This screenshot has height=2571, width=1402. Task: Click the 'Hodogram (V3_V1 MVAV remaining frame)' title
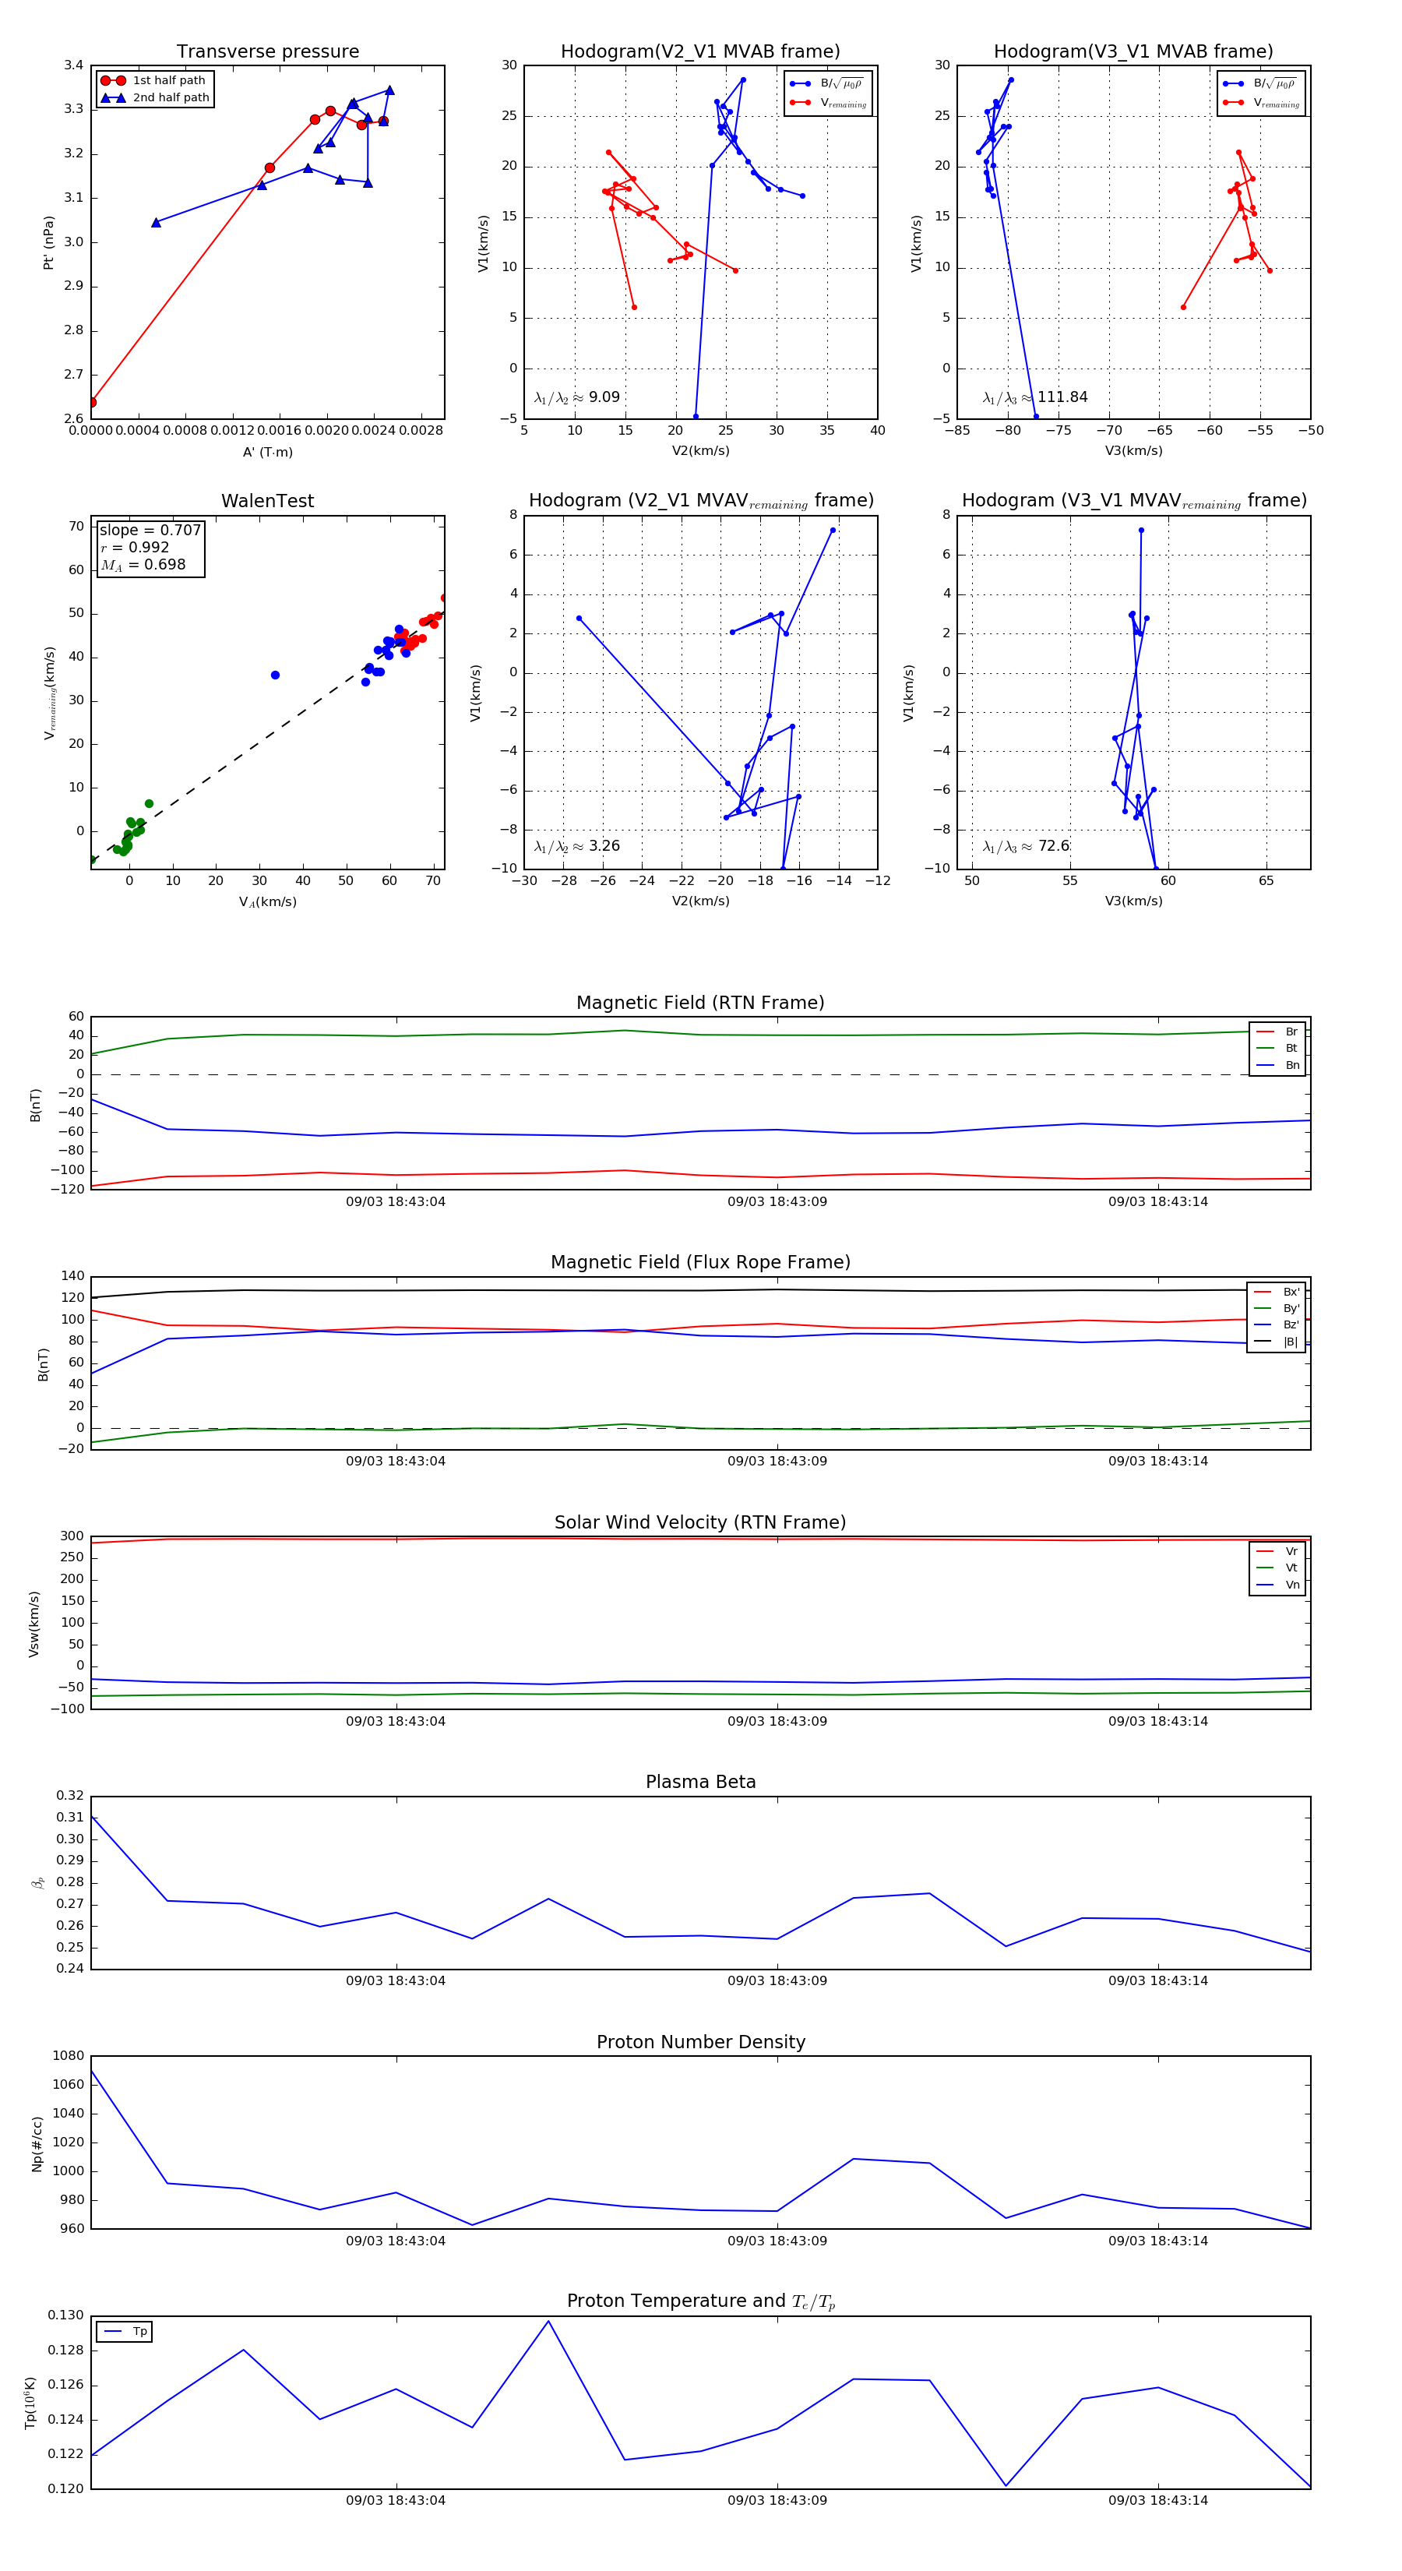pos(1133,501)
